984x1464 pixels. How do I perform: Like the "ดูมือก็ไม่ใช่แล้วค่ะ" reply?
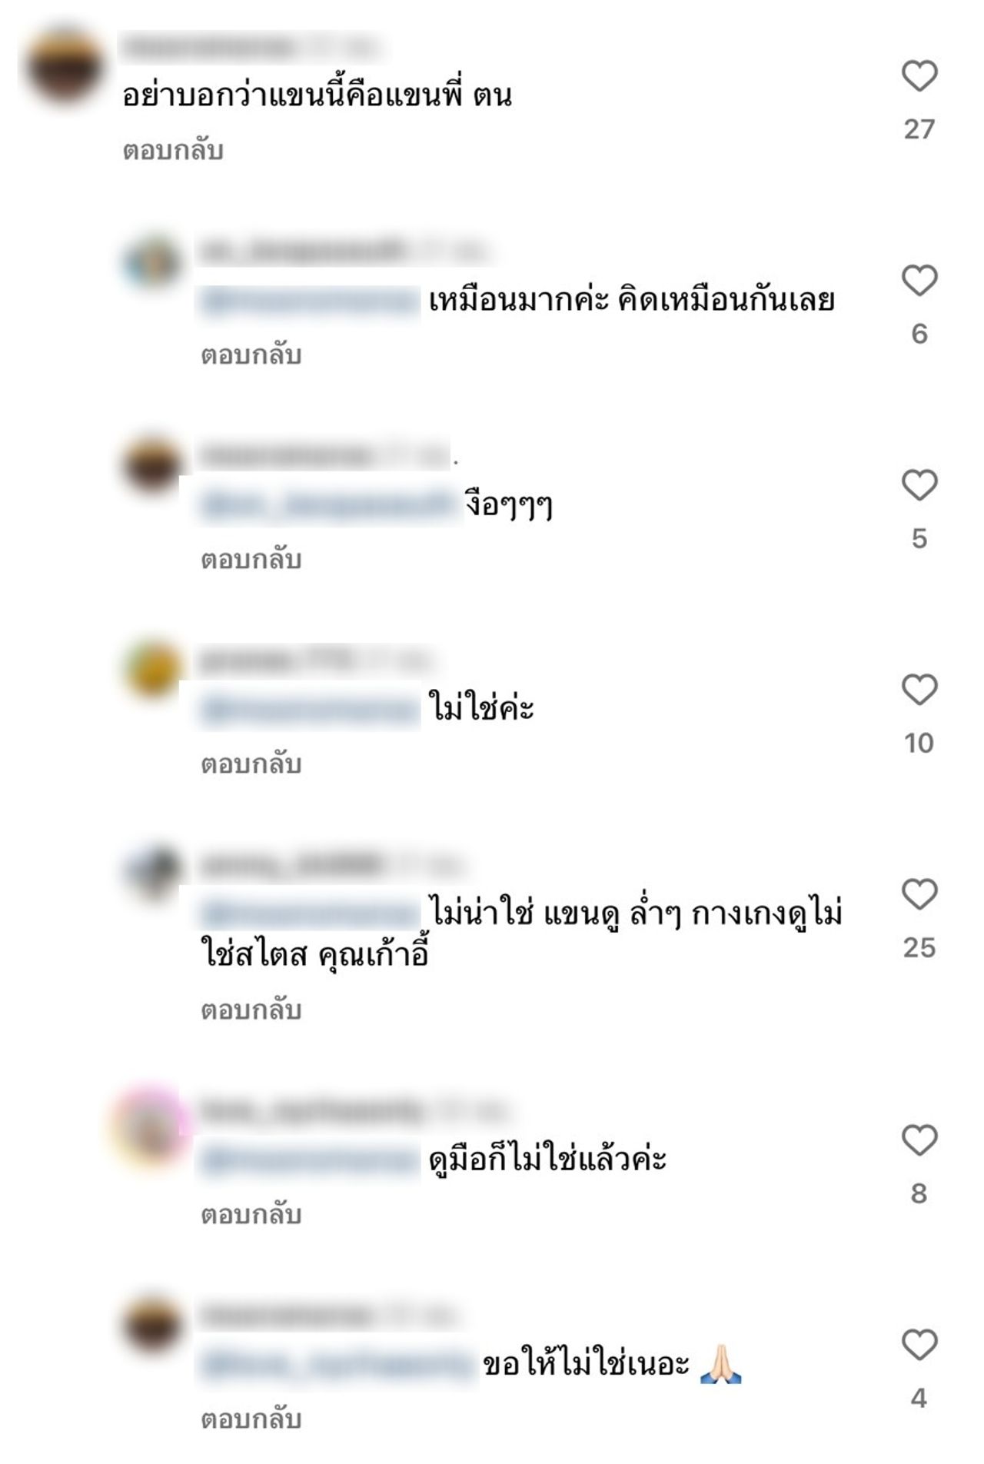tap(919, 1141)
